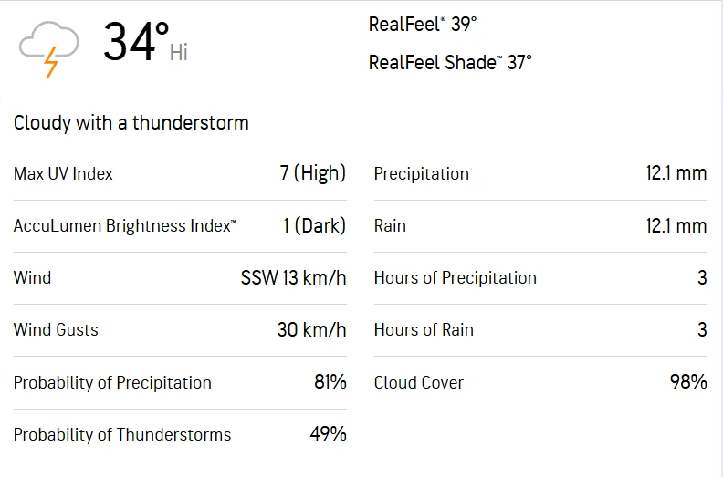Click the AccuLumen Brightness Index label
The height and width of the screenshot is (477, 723).
point(124,225)
